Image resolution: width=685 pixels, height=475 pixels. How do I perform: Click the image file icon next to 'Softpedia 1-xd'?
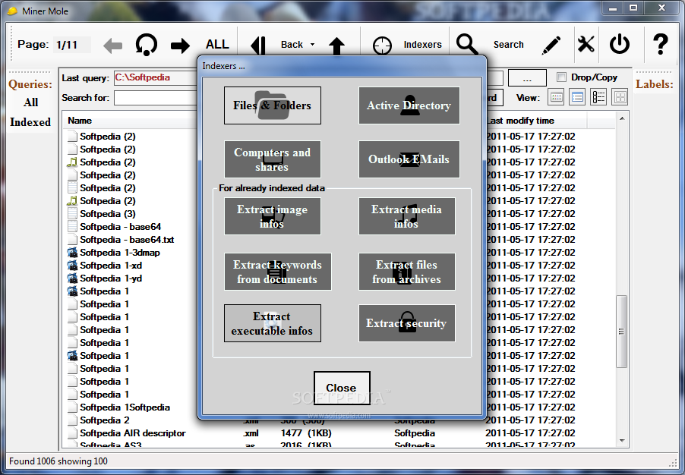[x=72, y=266]
